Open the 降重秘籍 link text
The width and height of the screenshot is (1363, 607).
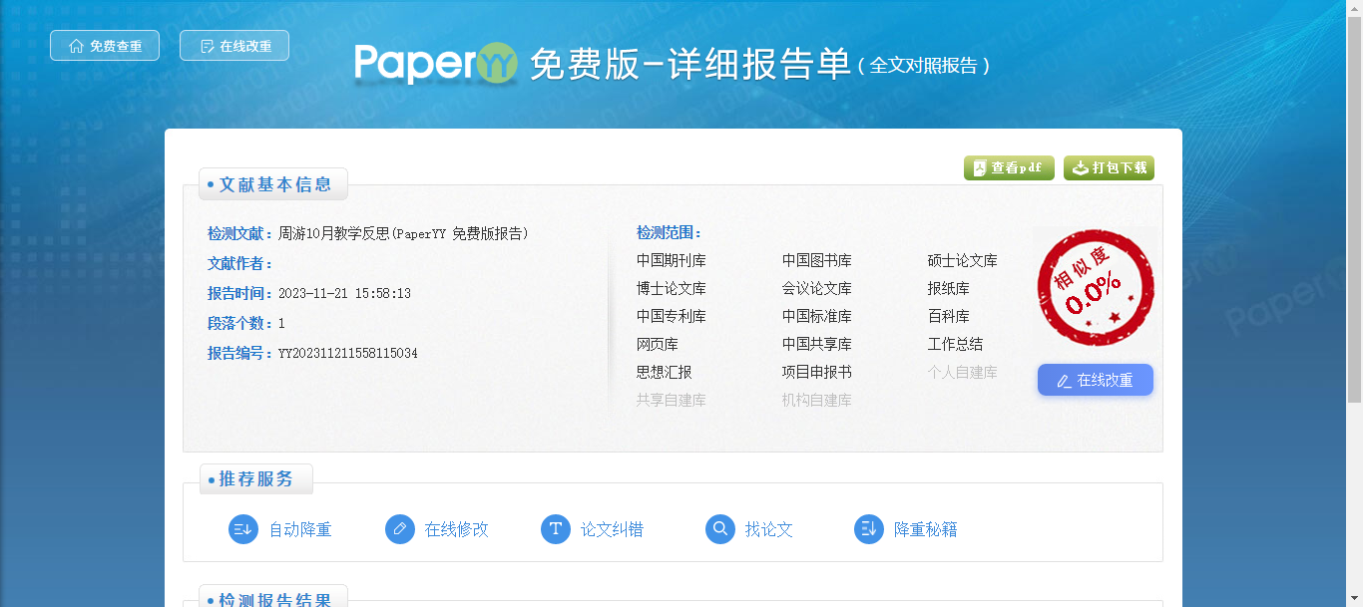(x=926, y=530)
